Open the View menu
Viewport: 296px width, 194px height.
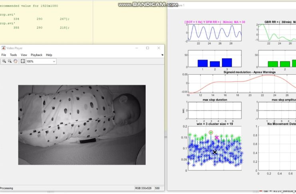(x=24, y=55)
